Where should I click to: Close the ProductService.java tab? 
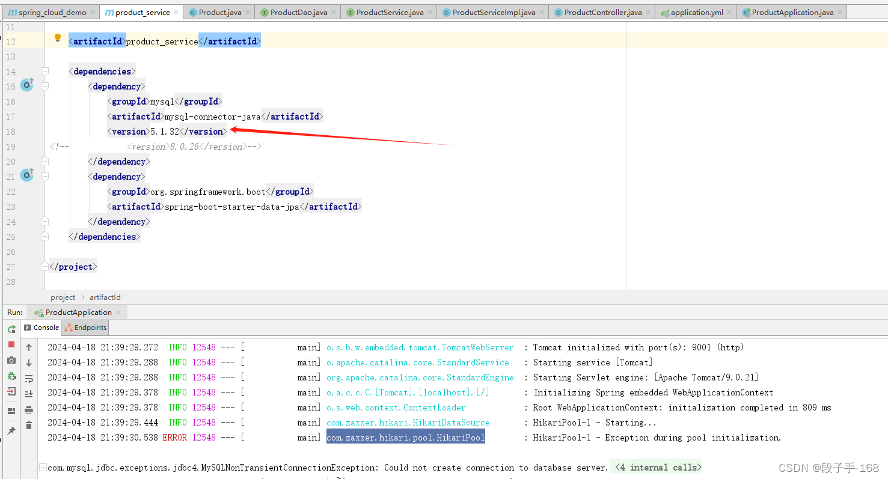(x=430, y=12)
